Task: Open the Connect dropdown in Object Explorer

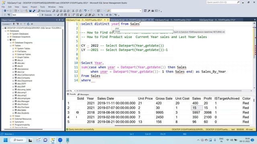Action: point(6,24)
